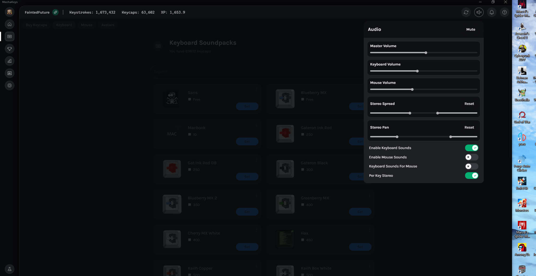Open Brawlhalla desktop shortcut

(x=522, y=94)
